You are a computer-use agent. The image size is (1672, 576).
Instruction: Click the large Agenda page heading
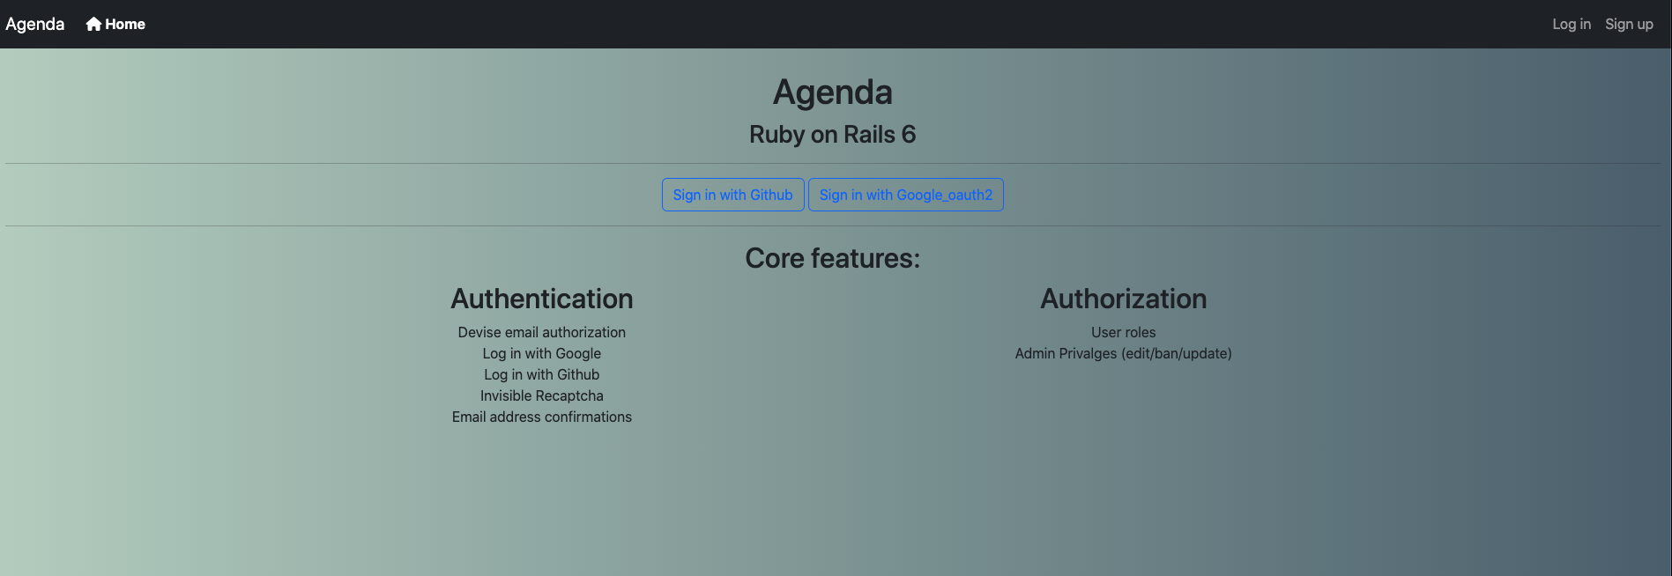pyautogui.click(x=832, y=92)
